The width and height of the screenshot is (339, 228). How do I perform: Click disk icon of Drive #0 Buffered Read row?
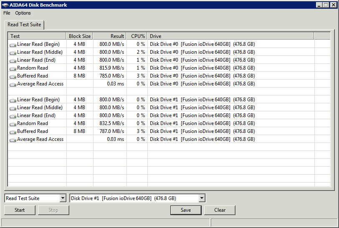(x=13, y=76)
